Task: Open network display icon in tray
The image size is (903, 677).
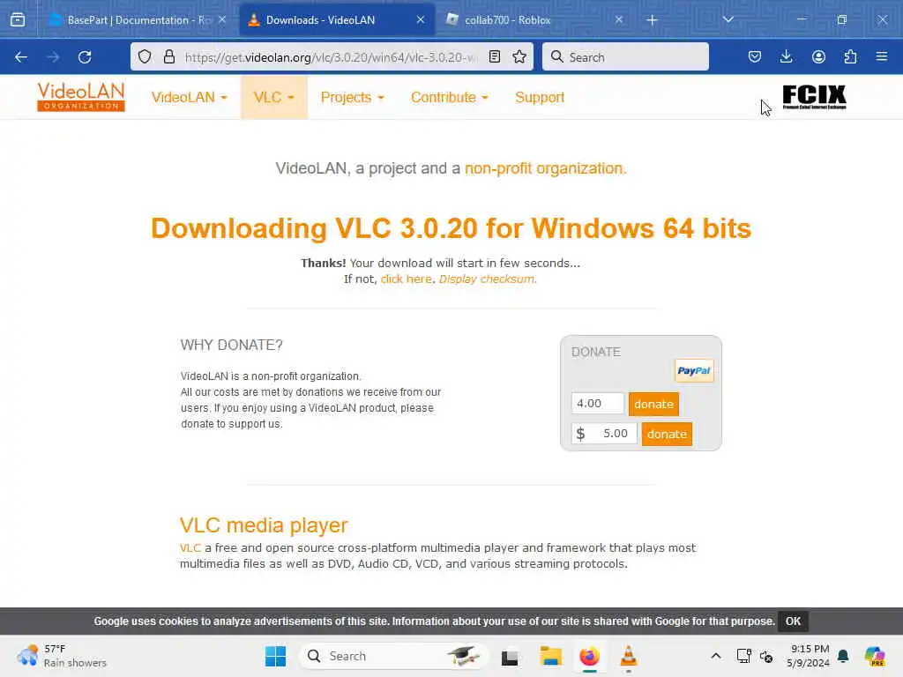Action: pos(743,656)
